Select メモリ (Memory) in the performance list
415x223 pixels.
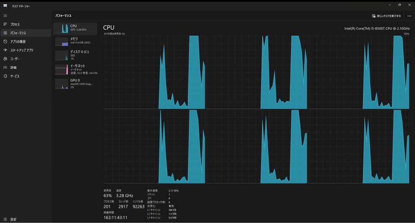[x=75, y=41]
